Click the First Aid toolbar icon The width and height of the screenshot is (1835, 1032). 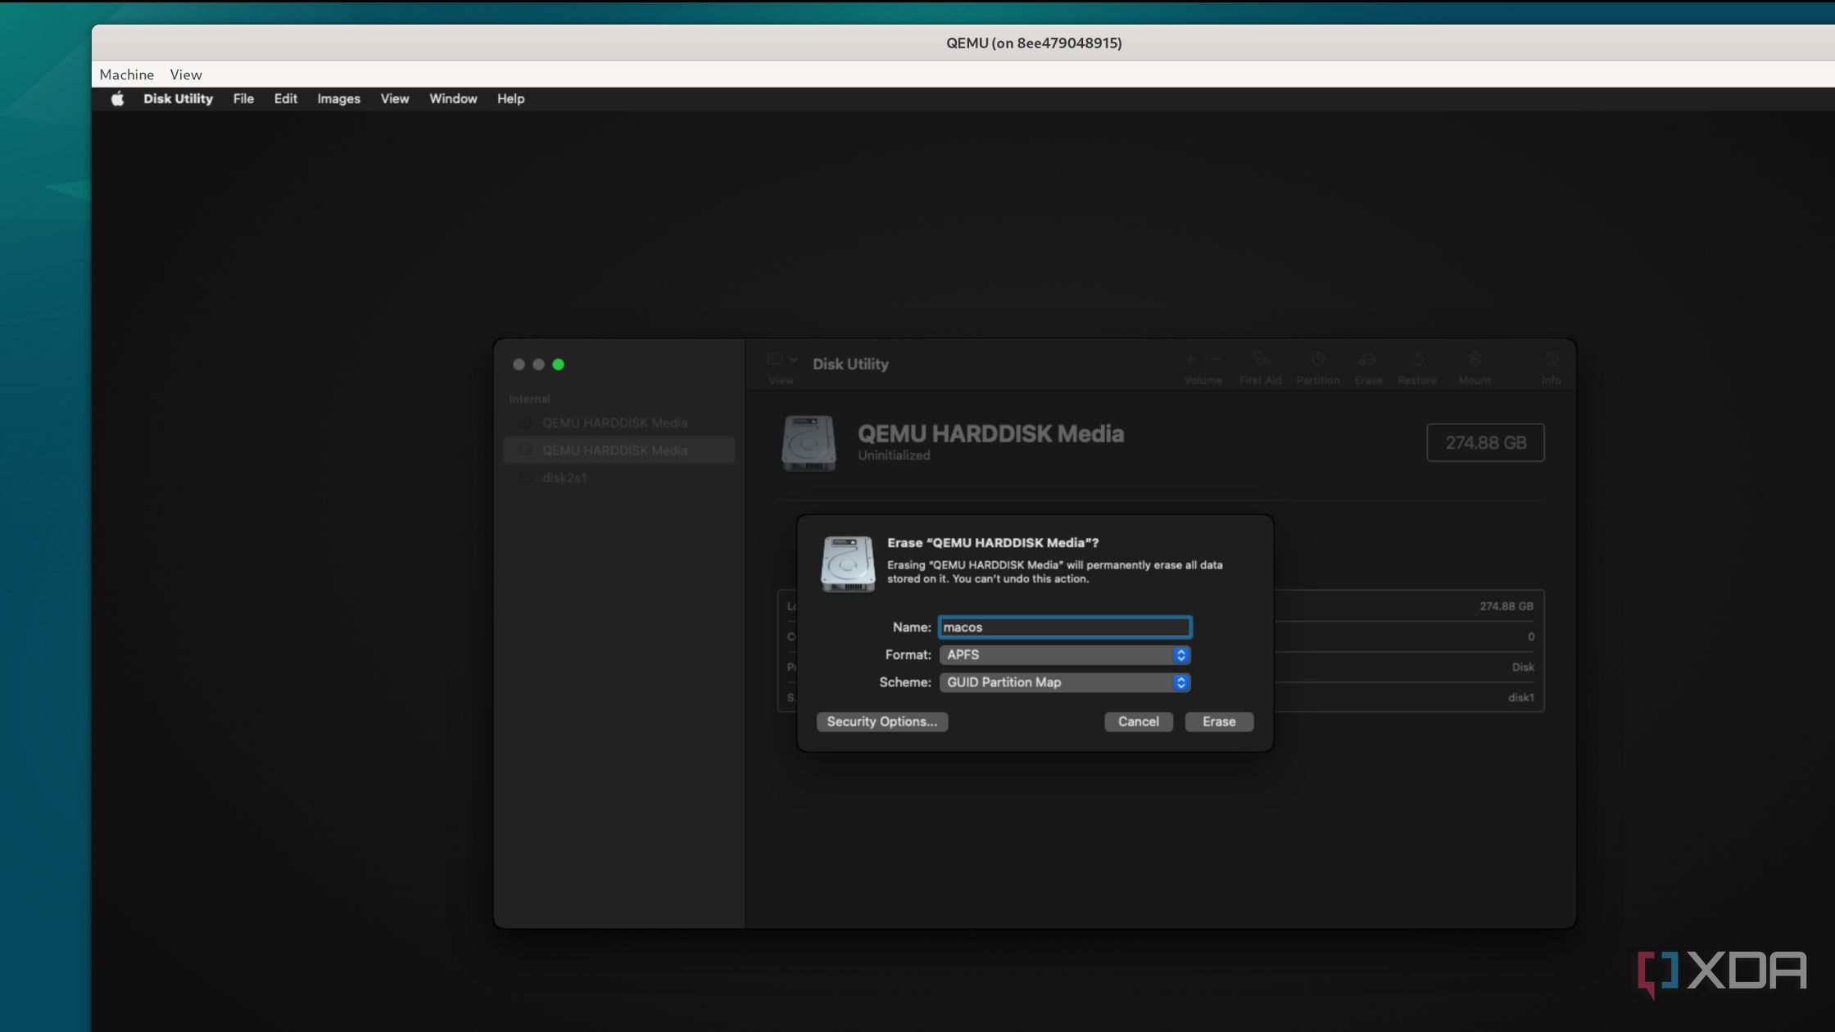click(1260, 360)
